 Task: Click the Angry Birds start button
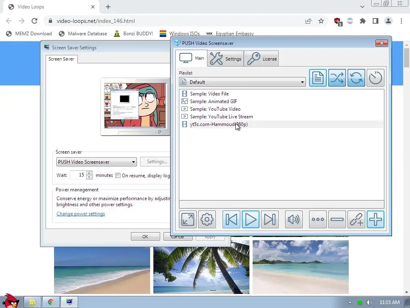click(x=11, y=301)
